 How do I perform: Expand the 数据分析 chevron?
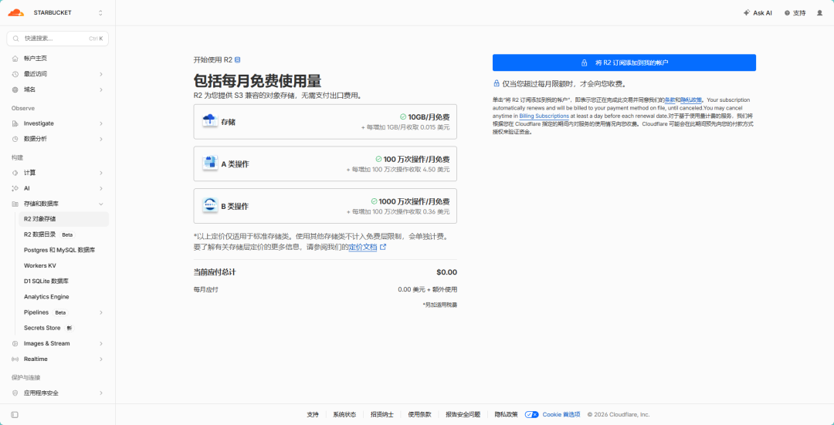point(101,139)
